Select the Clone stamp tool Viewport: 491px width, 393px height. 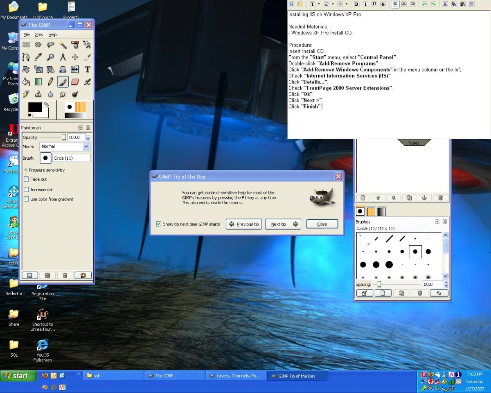[38, 94]
